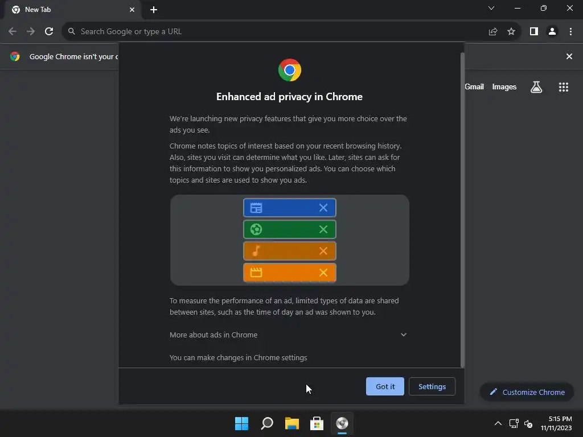Click the dialog vertical scrollbar
The height and width of the screenshot is (437, 583).
tap(462, 210)
